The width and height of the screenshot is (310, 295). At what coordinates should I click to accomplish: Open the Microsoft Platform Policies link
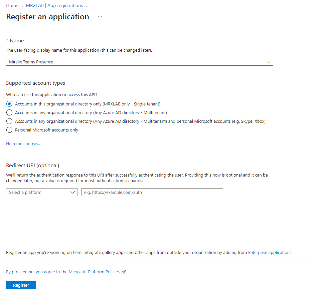(63, 272)
